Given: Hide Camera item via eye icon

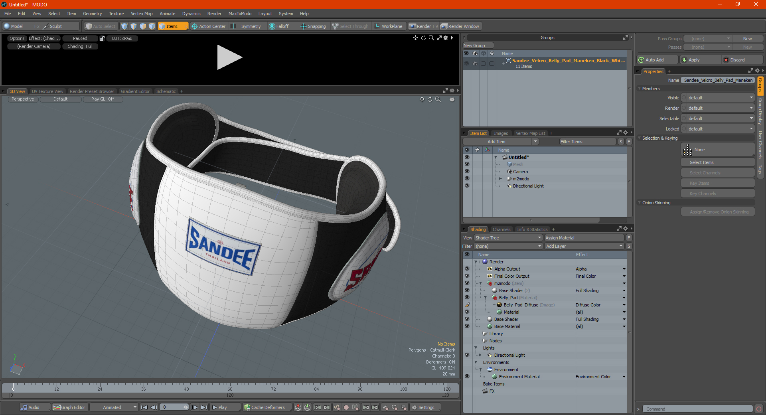Looking at the screenshot, I should pyautogui.click(x=467, y=172).
